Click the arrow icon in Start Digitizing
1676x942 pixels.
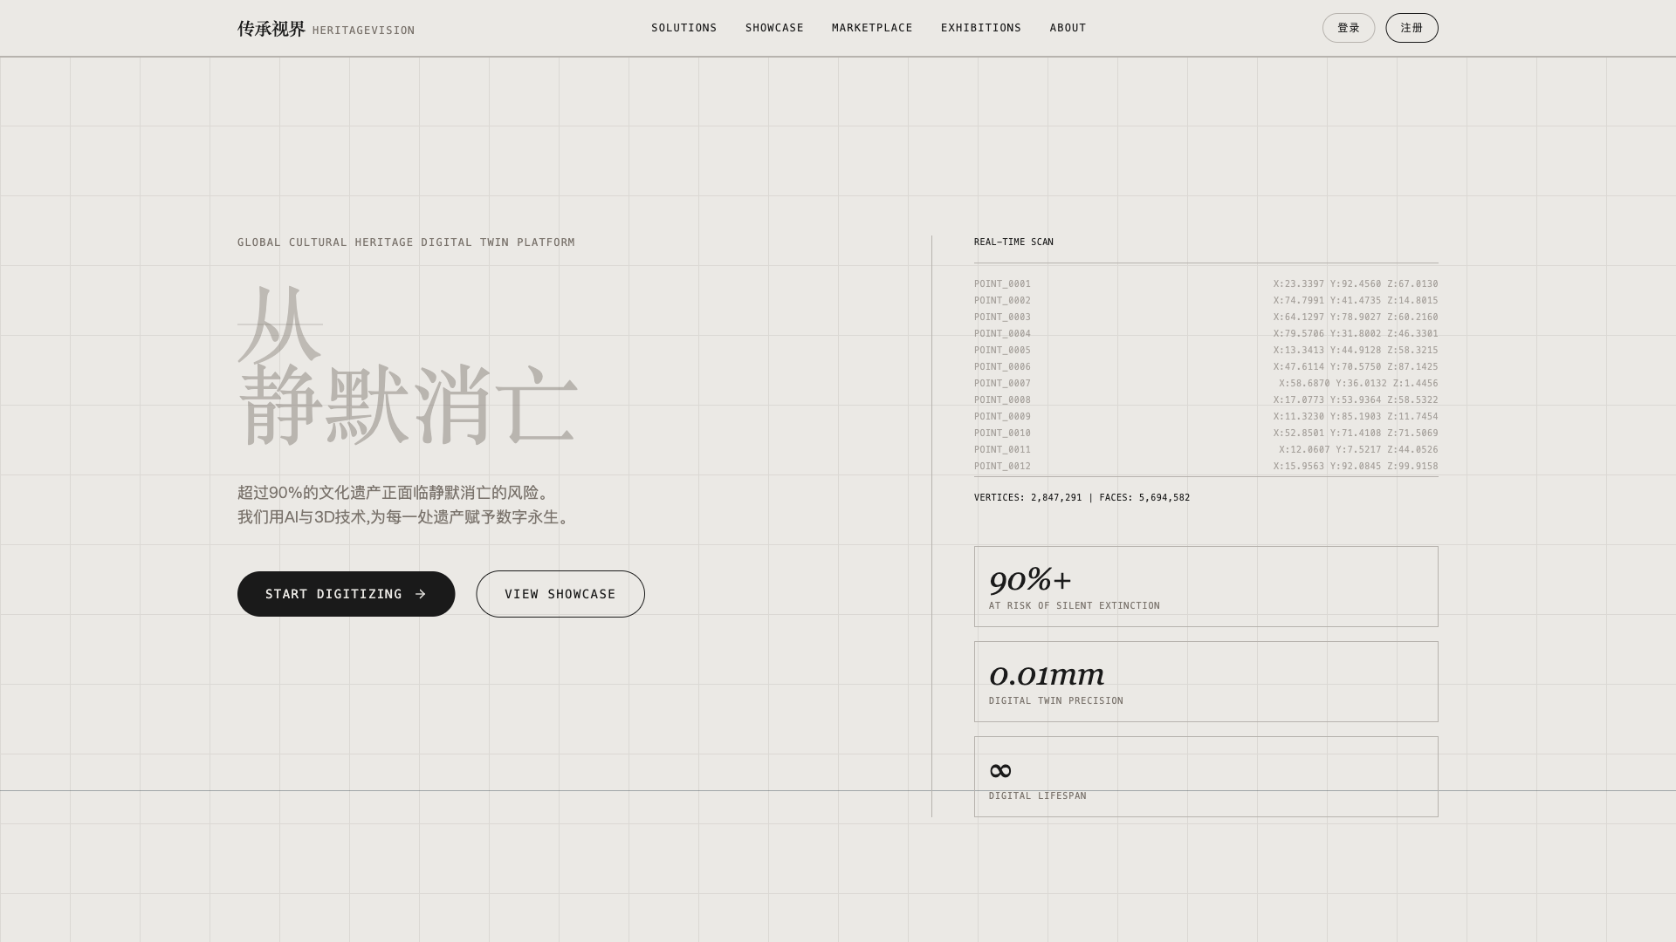click(x=421, y=594)
